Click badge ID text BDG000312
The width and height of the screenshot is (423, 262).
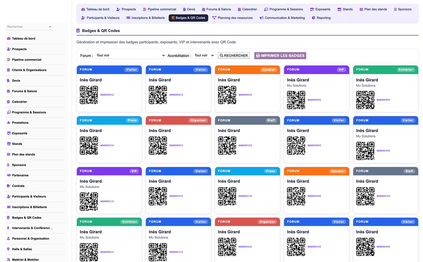pos(107,145)
